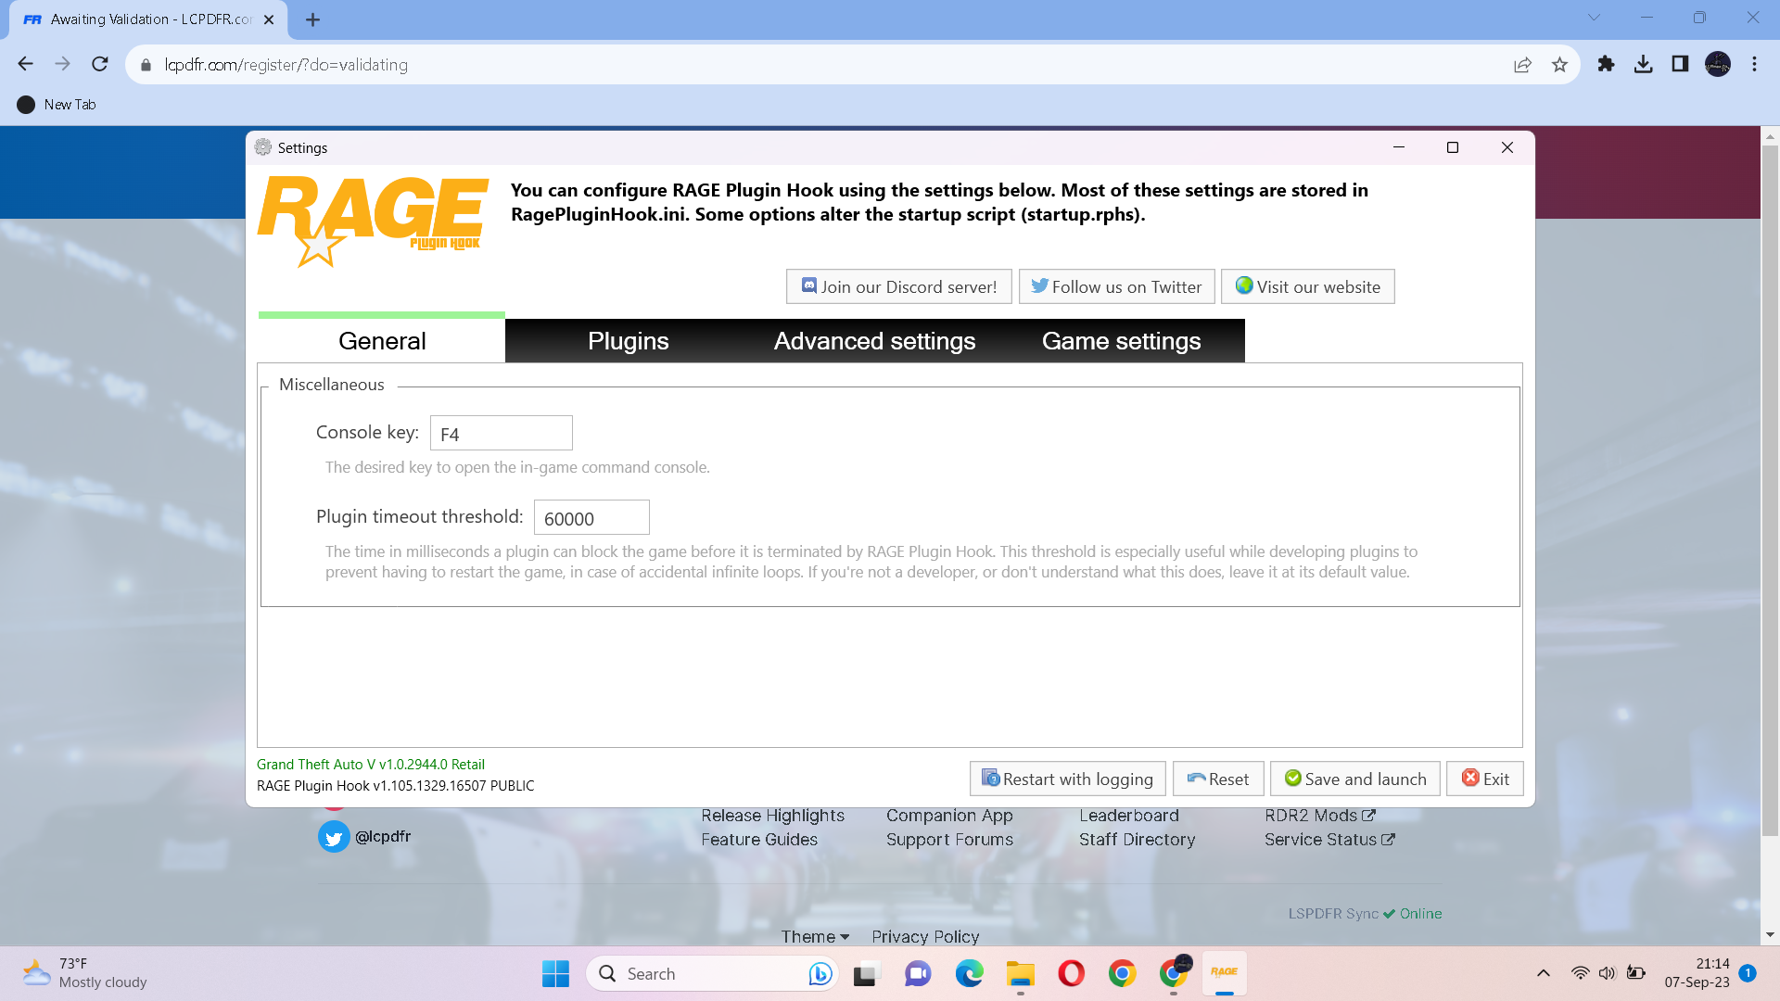
Task: Click the Chrome extensions puzzle icon
Action: [1606, 64]
